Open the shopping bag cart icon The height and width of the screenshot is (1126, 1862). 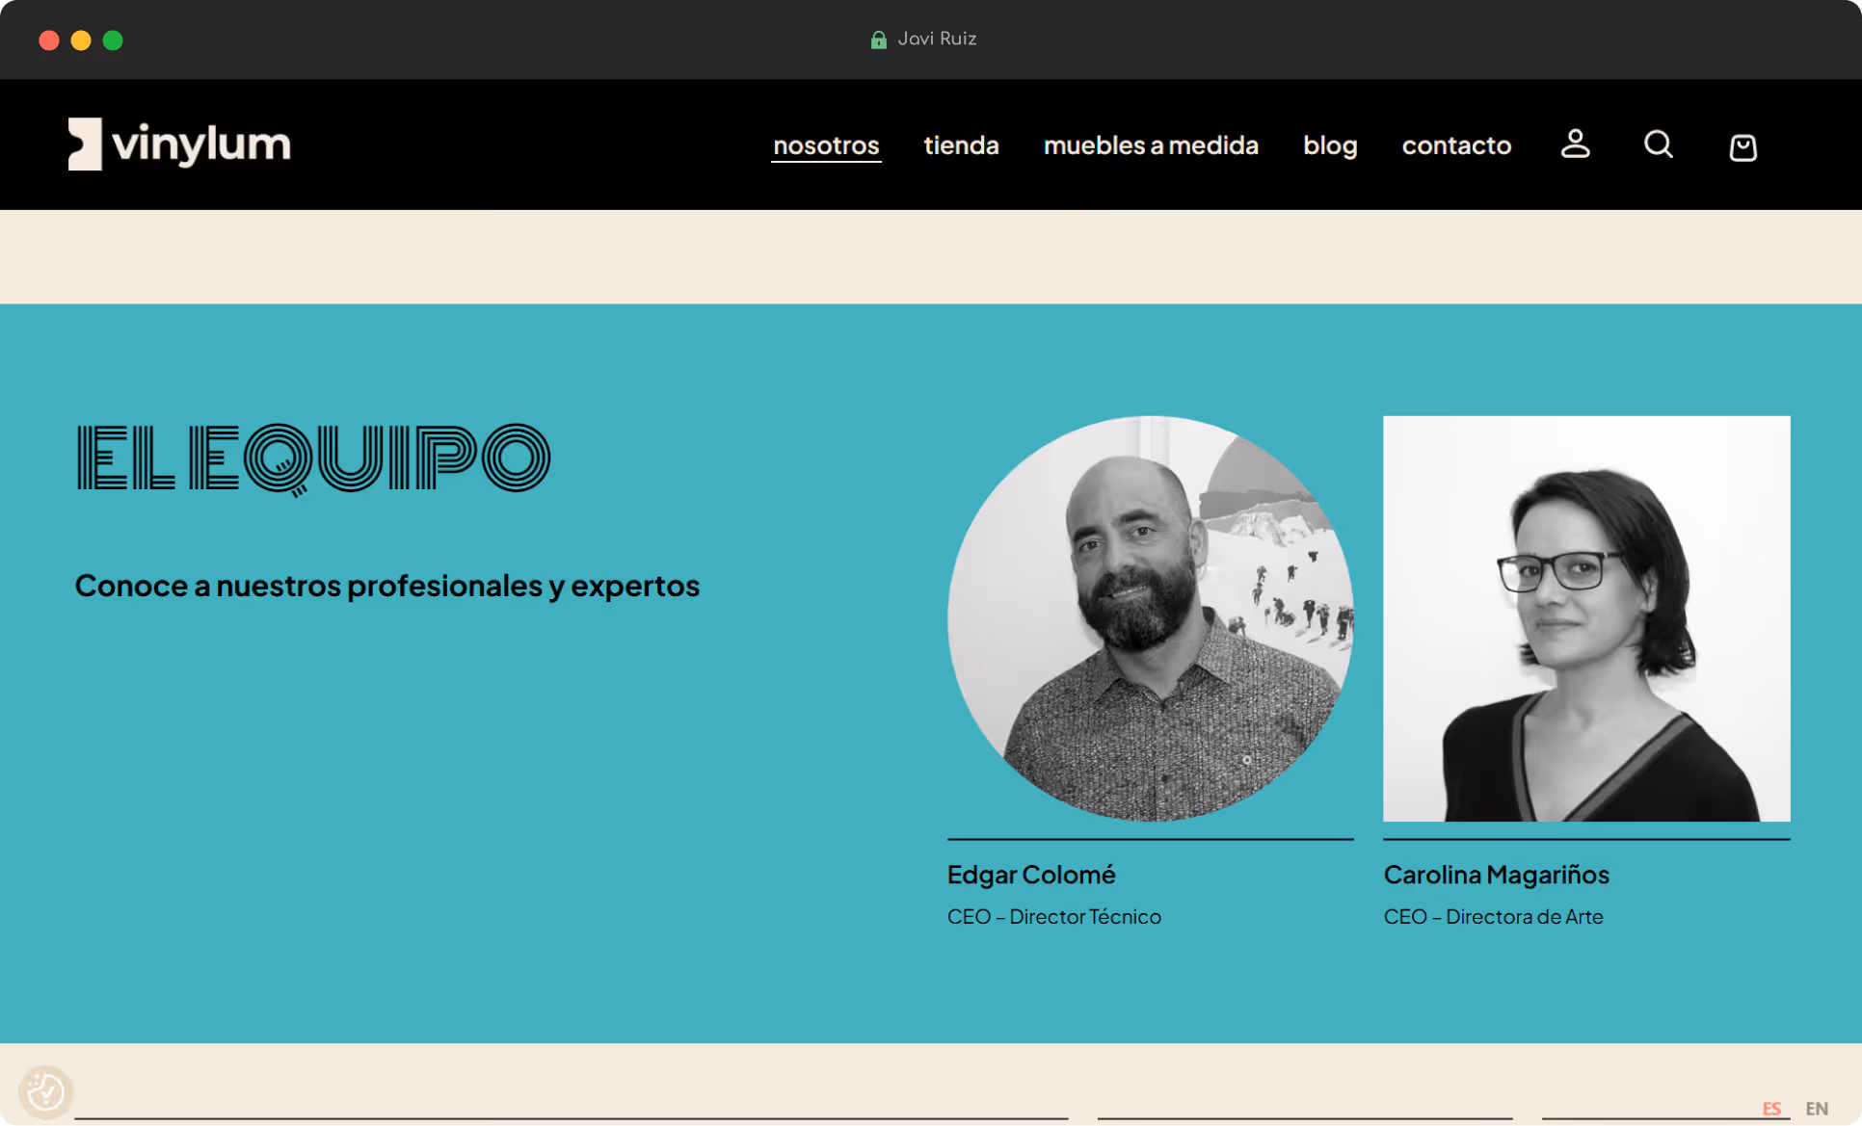point(1742,146)
